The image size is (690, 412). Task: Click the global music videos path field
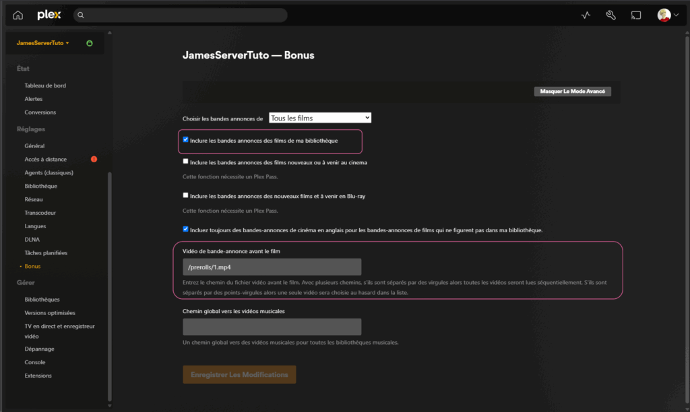click(272, 327)
